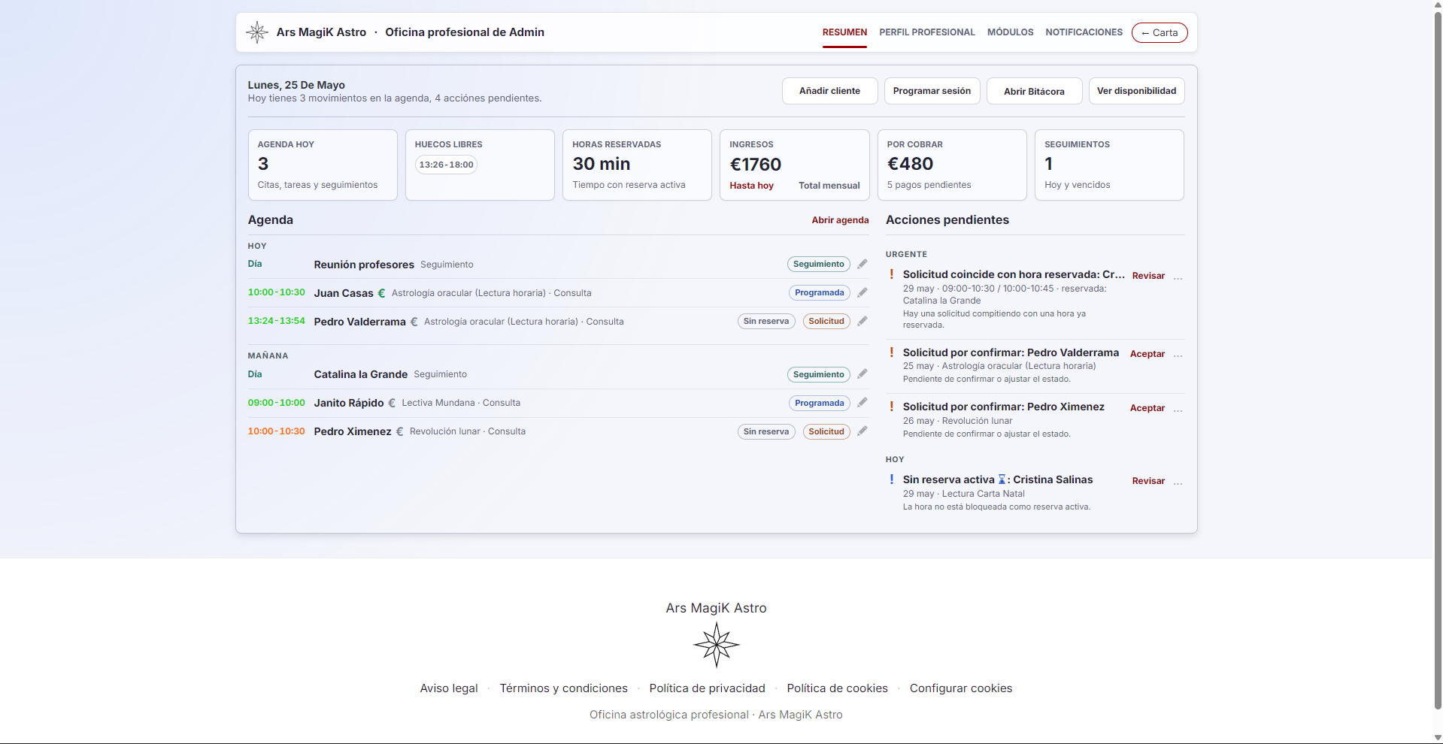Click the Sin reserva badge on Pedro Ximenez
Image resolution: width=1443 pixels, height=744 pixels.
pos(766,431)
